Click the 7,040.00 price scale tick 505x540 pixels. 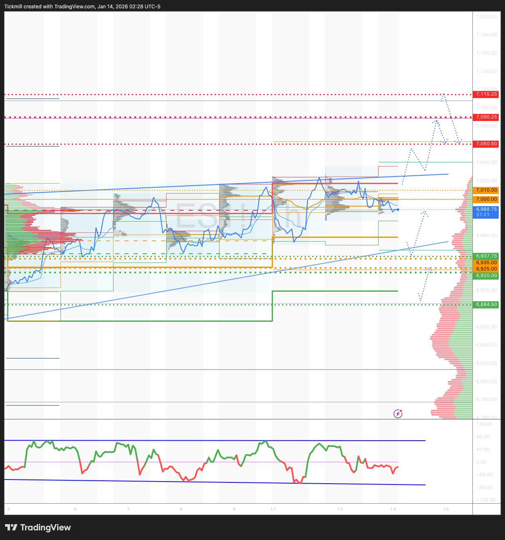486,163
